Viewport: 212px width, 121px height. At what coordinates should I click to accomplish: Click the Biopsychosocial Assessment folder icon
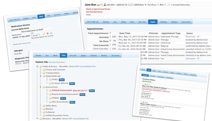[x=50, y=94]
